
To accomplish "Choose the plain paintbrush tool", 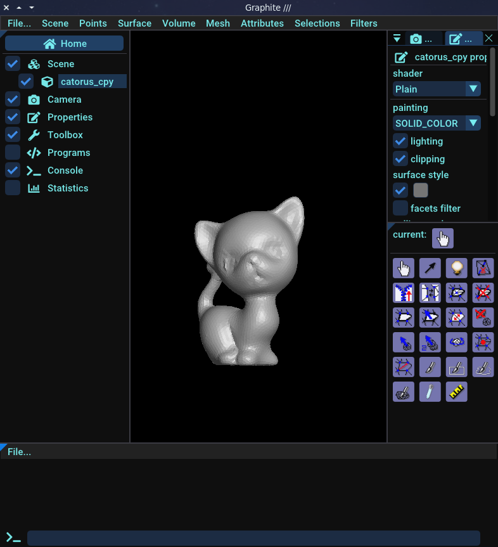I will pyautogui.click(x=430, y=368).
